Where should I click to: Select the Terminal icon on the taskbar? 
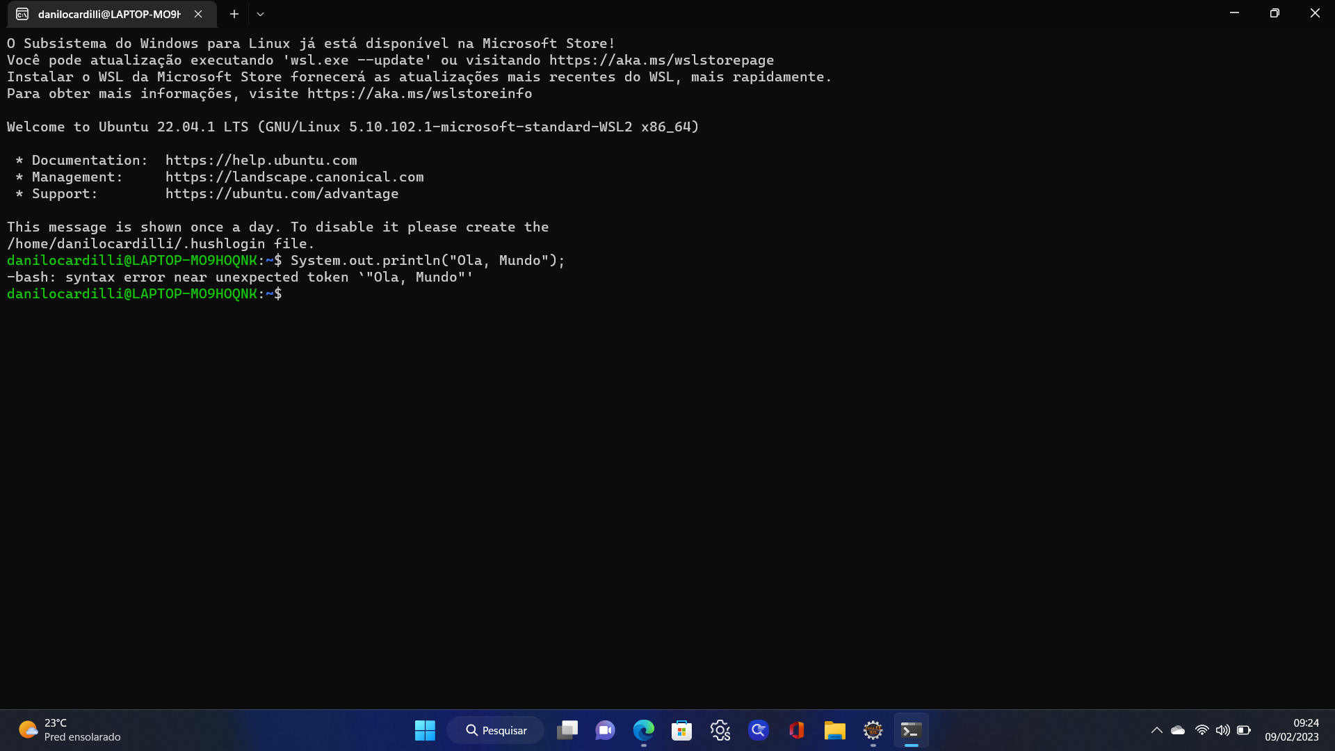[912, 730]
